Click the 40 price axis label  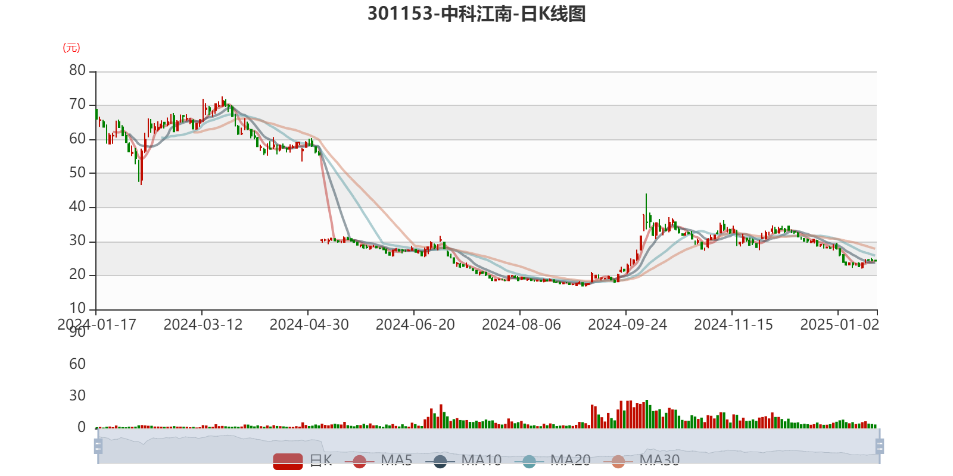pos(77,207)
